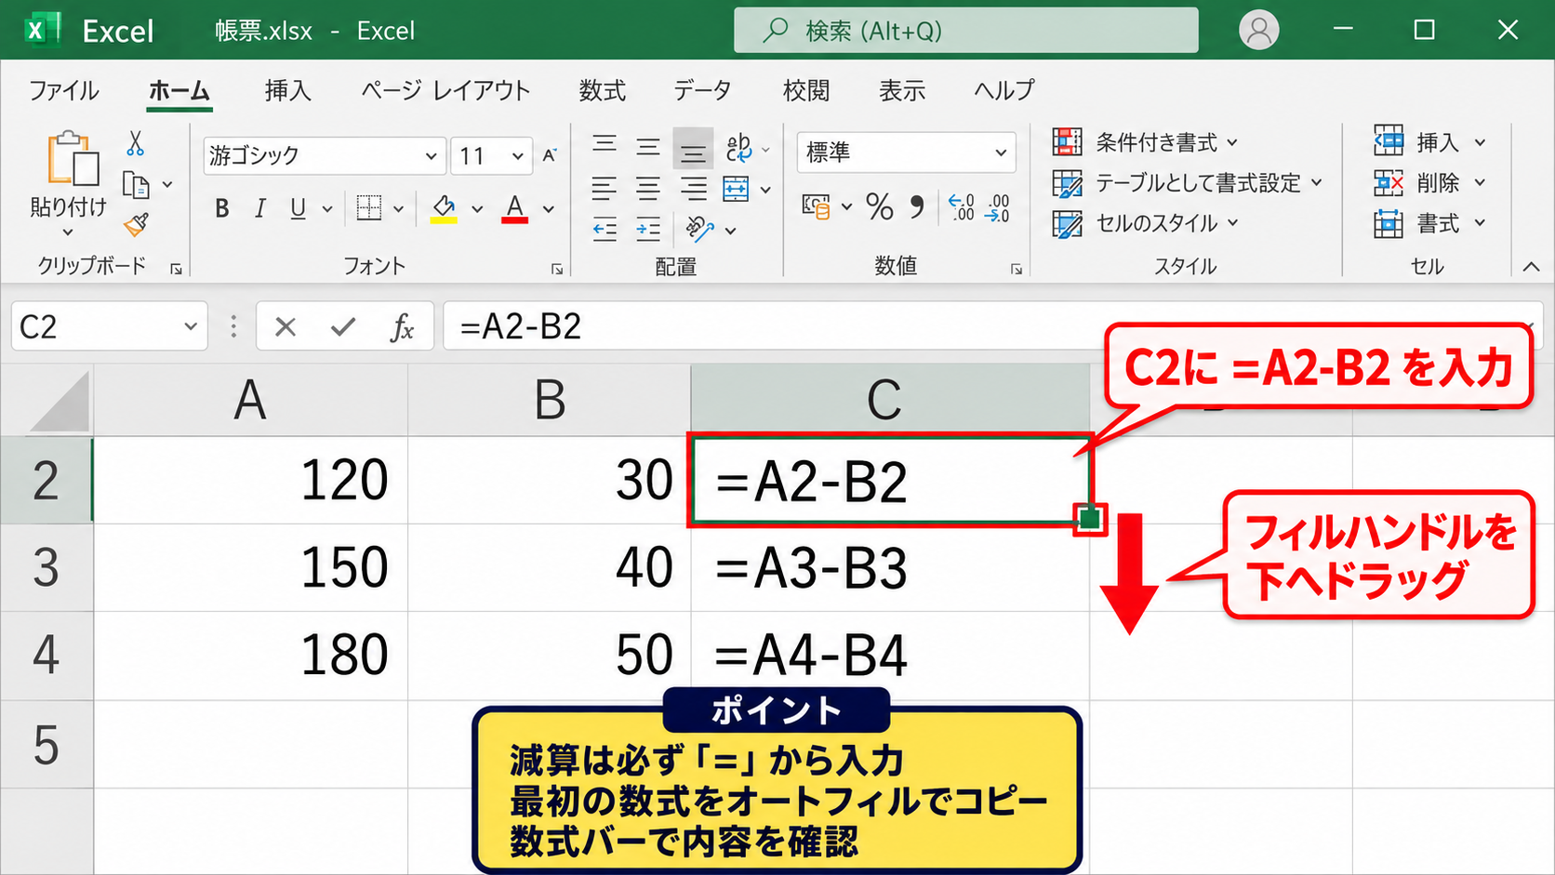The width and height of the screenshot is (1555, 875).
Task: Click the 削除 delete cells button
Action: pyautogui.click(x=1429, y=183)
